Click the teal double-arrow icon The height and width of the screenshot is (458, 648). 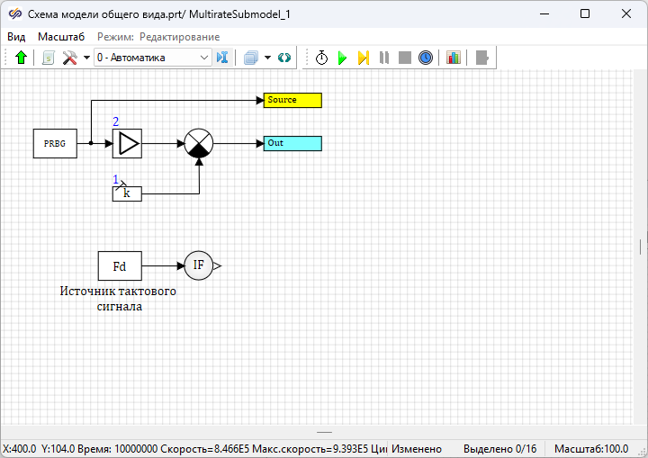click(x=284, y=58)
